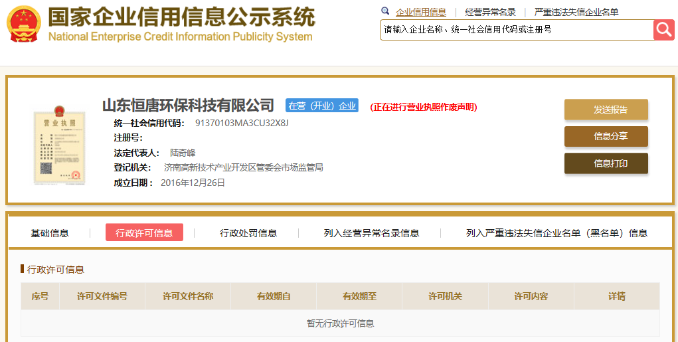Select 经营异常名录 search category
Image resolution: width=678 pixels, height=342 pixels.
tap(490, 12)
